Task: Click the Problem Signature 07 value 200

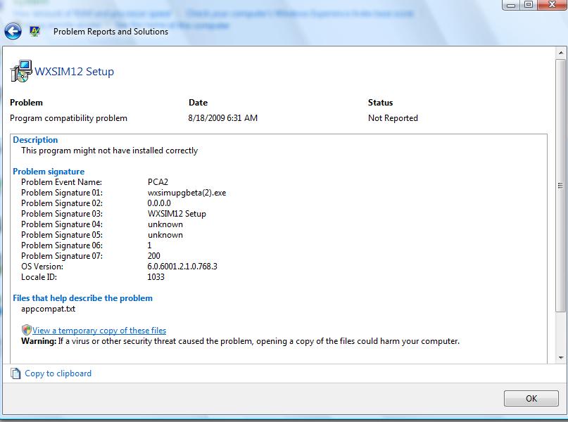Action: [154, 255]
